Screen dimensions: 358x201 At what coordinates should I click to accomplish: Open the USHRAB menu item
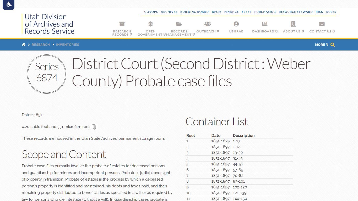[236, 31]
